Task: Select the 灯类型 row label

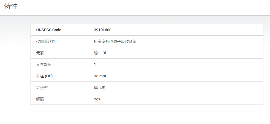Action: click(x=42, y=88)
